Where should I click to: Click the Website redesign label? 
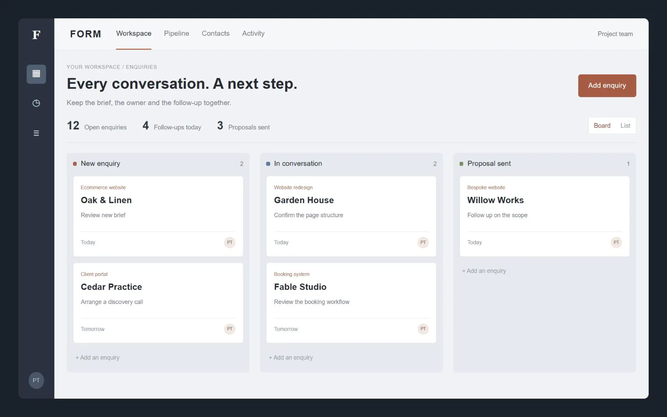[x=293, y=188]
